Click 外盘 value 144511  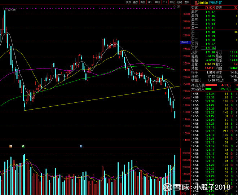[210, 68]
